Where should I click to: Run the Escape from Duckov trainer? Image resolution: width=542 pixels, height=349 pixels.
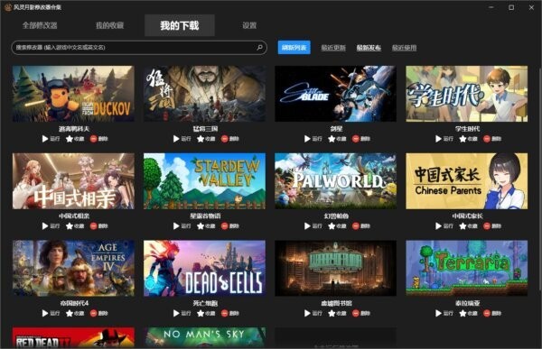pos(51,139)
